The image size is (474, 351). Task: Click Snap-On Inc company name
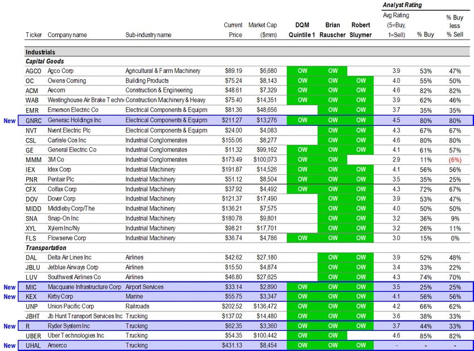pyautogui.click(x=63, y=218)
